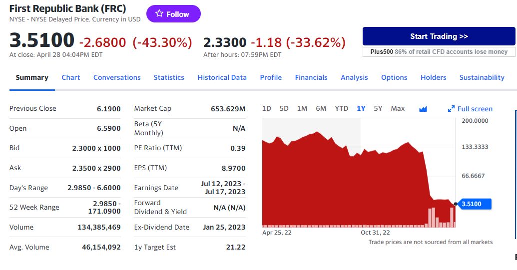Image resolution: width=517 pixels, height=270 pixels.
Task: Click the 3.5100 price marker on chart
Action: (474, 204)
